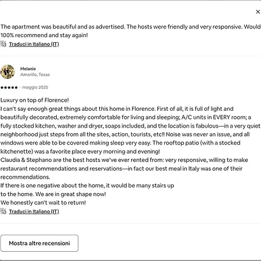
Task: Click the 'Luxury on top of Florence!' heading
Action: [35, 100]
